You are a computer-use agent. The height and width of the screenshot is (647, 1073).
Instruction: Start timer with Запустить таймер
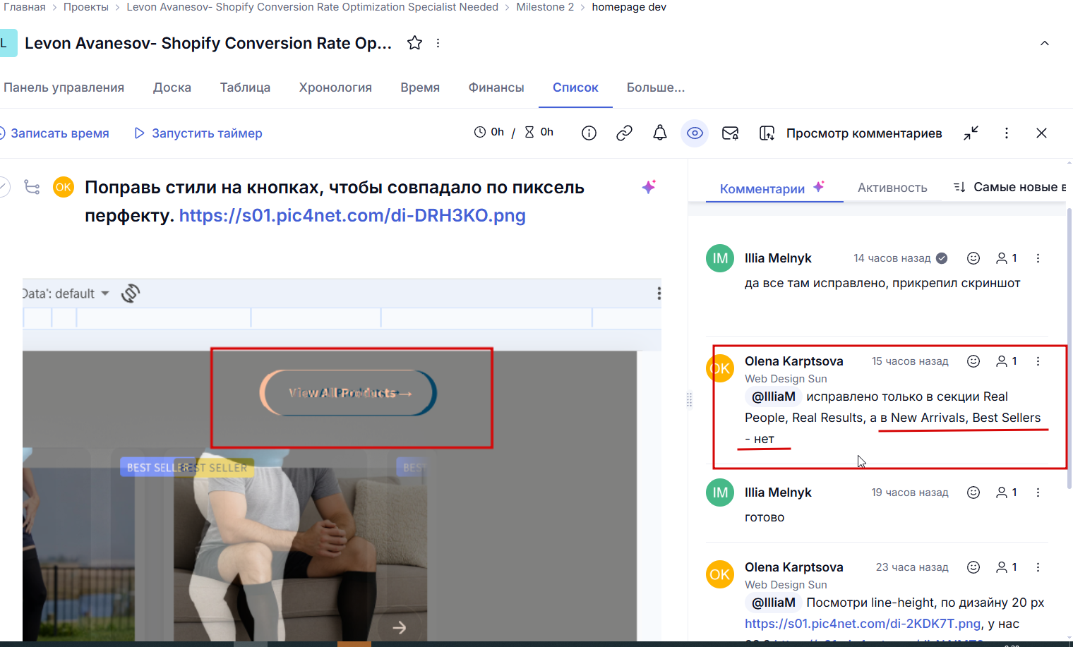point(198,133)
